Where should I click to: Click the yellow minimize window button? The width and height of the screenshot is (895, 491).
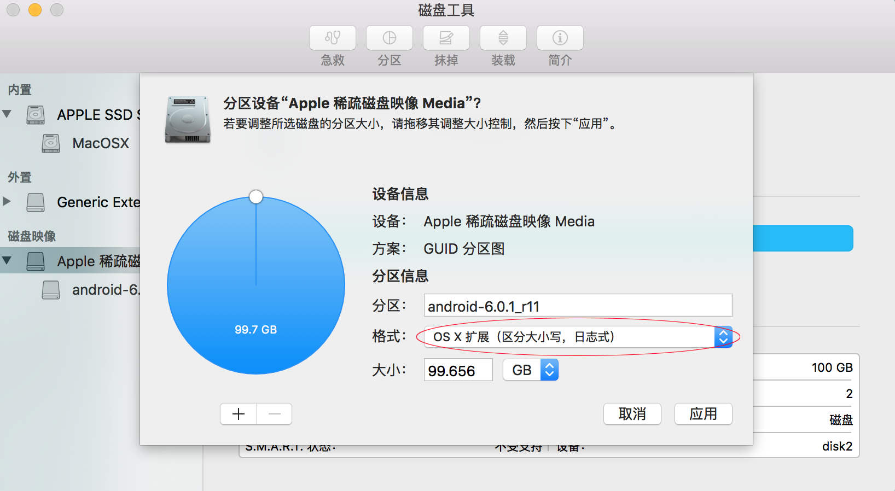pyautogui.click(x=35, y=10)
